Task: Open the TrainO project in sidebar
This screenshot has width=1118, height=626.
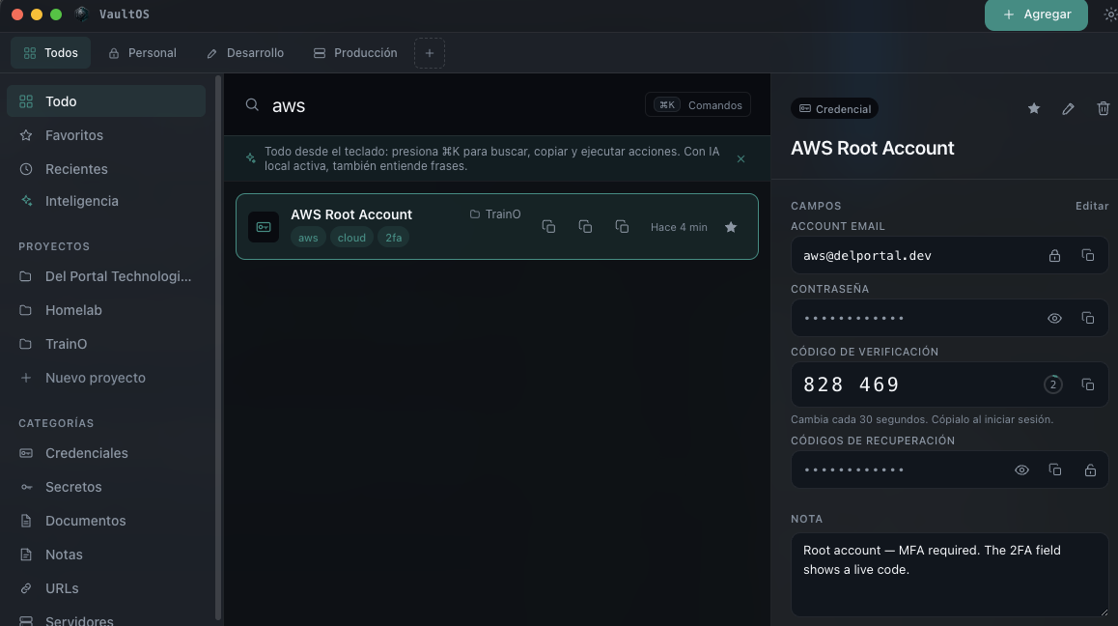Action: tap(106, 344)
